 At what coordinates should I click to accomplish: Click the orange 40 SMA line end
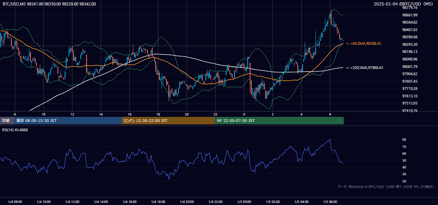click(x=343, y=43)
